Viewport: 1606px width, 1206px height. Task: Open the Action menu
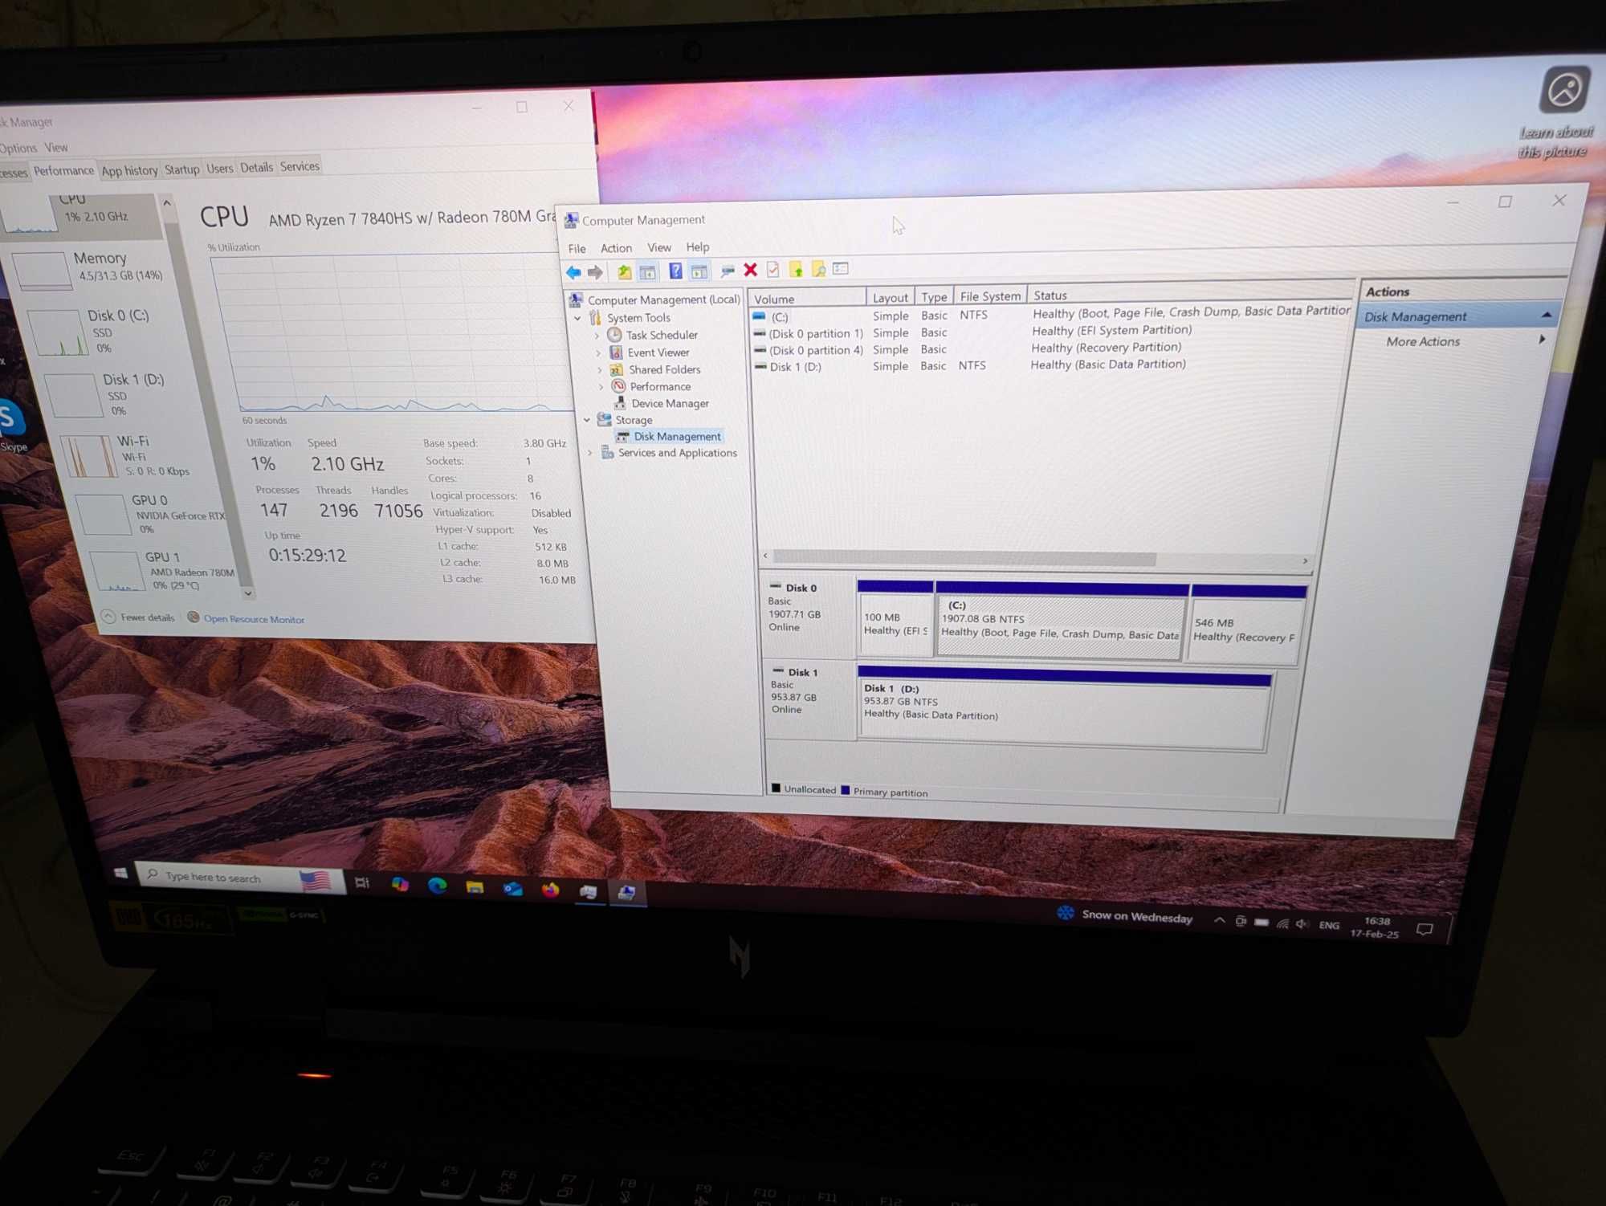[x=616, y=248]
